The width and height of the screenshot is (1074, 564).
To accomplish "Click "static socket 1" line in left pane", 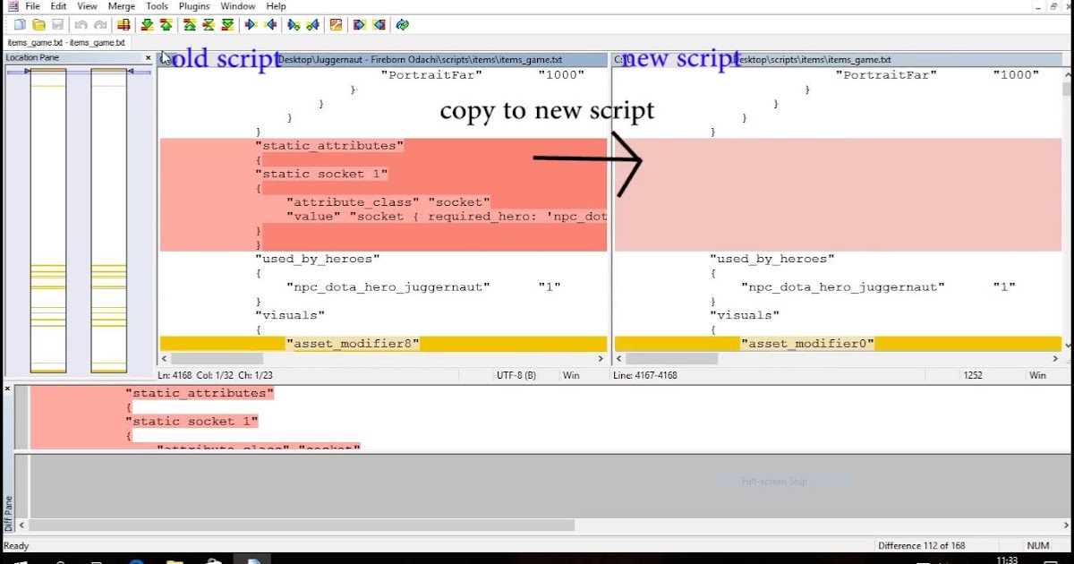I will (322, 174).
